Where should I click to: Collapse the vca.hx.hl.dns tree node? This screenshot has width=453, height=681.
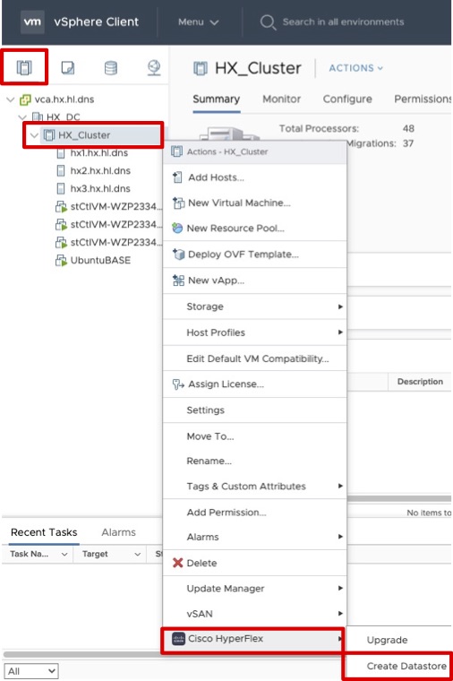[11, 99]
